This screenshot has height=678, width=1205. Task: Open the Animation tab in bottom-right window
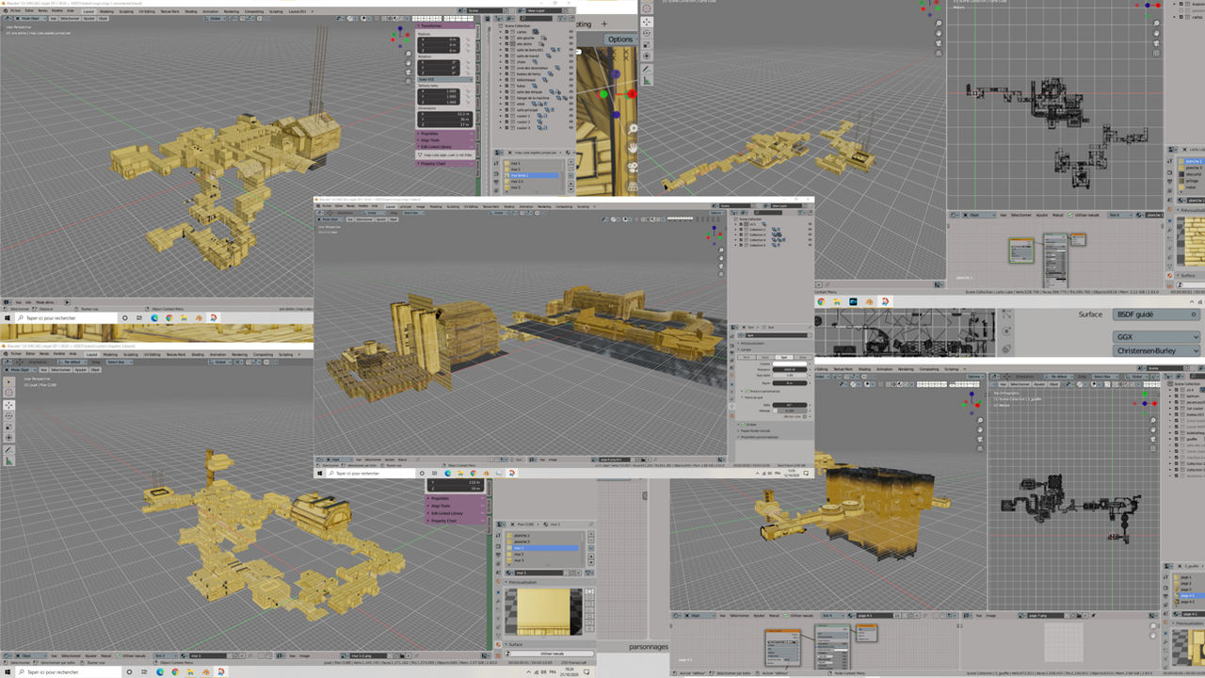884,369
